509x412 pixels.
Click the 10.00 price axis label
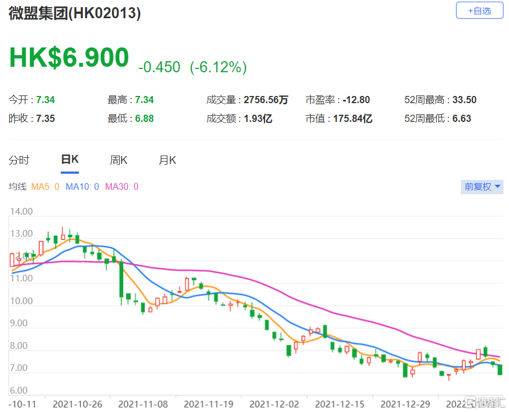pyautogui.click(x=22, y=301)
